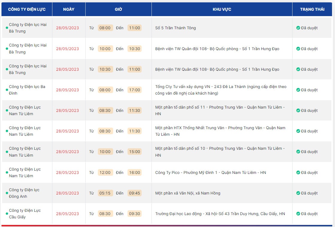The height and width of the screenshot is (227, 335).
Task: Click the 12:00 start time badge
Action: tap(105, 172)
